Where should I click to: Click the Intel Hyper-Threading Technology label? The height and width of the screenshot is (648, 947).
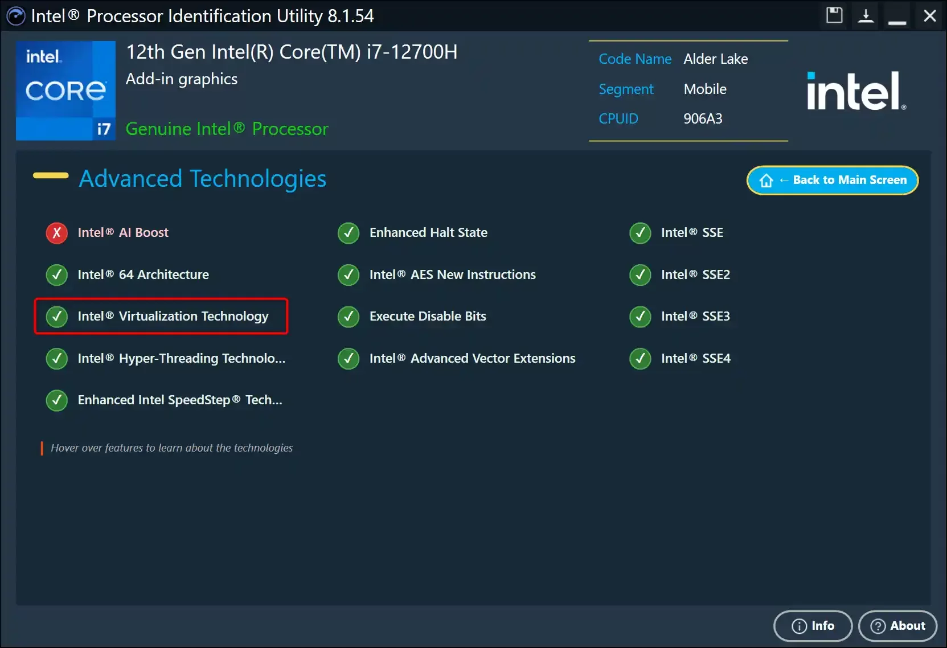pos(182,358)
